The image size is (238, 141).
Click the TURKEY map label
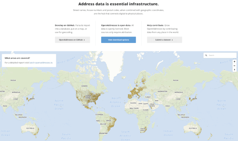[148, 97]
